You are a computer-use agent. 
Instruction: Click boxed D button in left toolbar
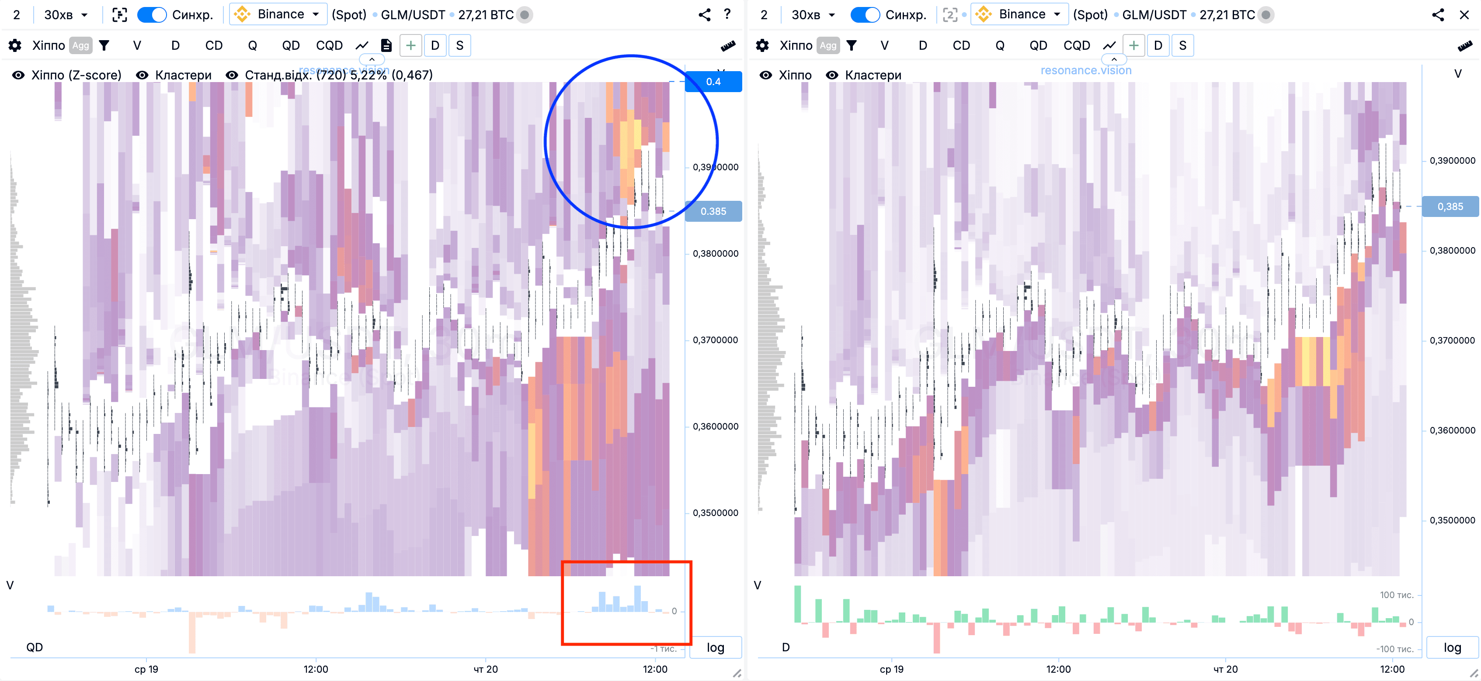pos(435,45)
